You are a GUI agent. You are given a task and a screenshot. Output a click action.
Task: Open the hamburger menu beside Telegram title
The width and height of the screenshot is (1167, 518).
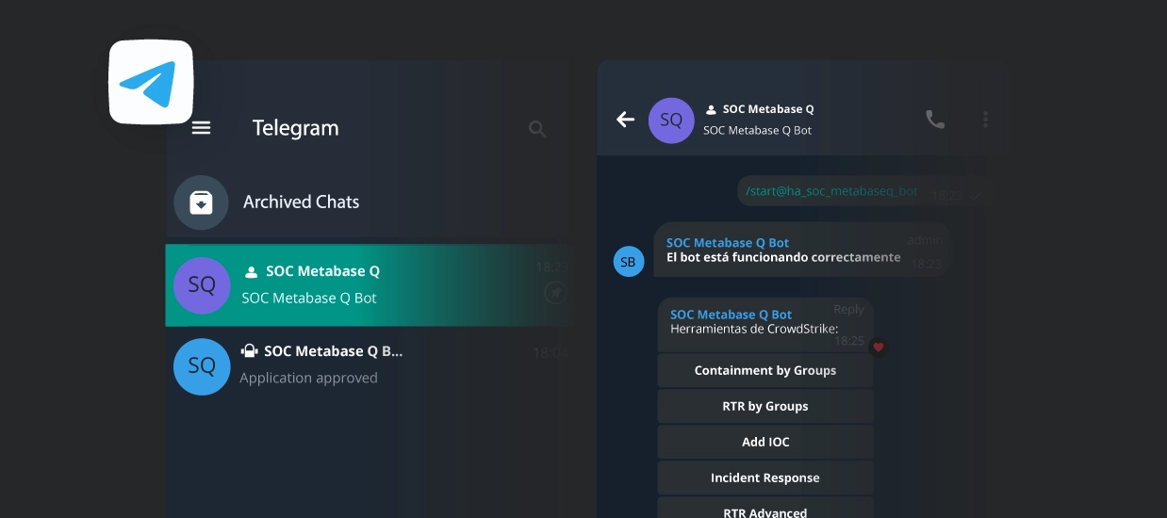pos(201,128)
